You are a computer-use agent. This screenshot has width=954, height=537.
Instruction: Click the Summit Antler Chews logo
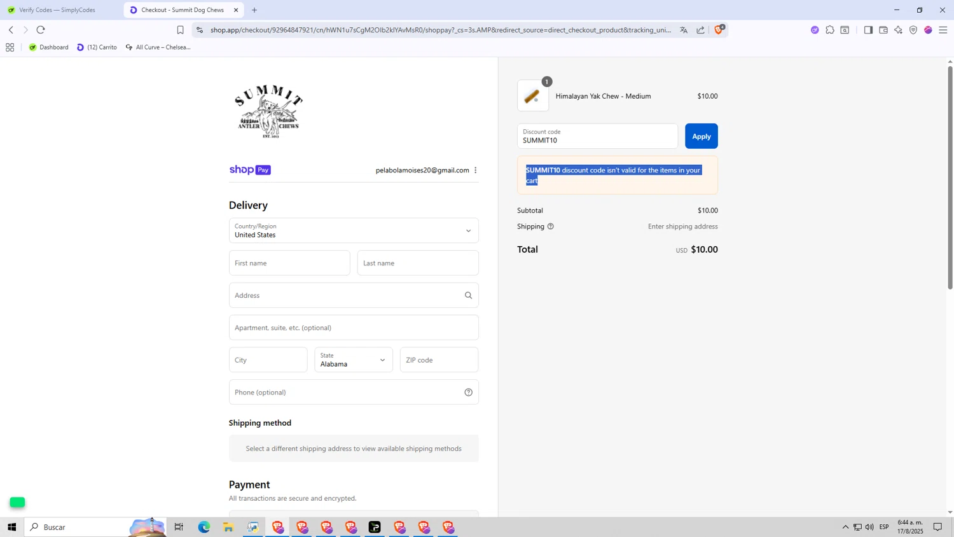pyautogui.click(x=268, y=111)
